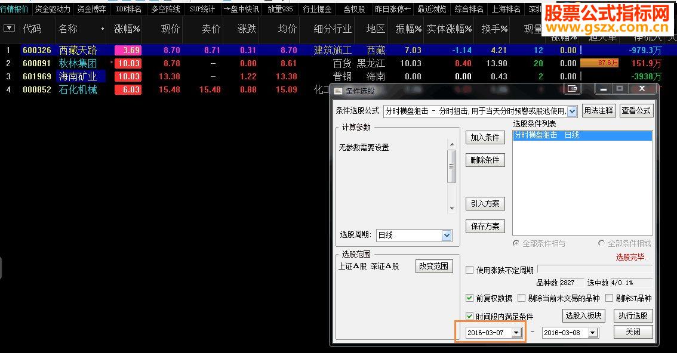The image size is (677, 353).
Task: Click the 实体涨幅% column header
Action: point(449,29)
